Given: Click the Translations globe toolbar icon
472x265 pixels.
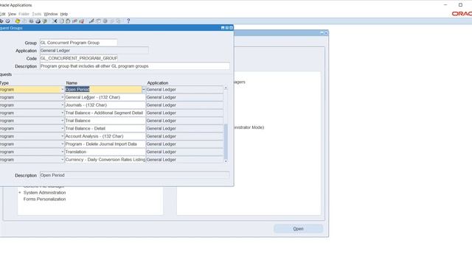Looking at the screenshot, I should pos(105,21).
